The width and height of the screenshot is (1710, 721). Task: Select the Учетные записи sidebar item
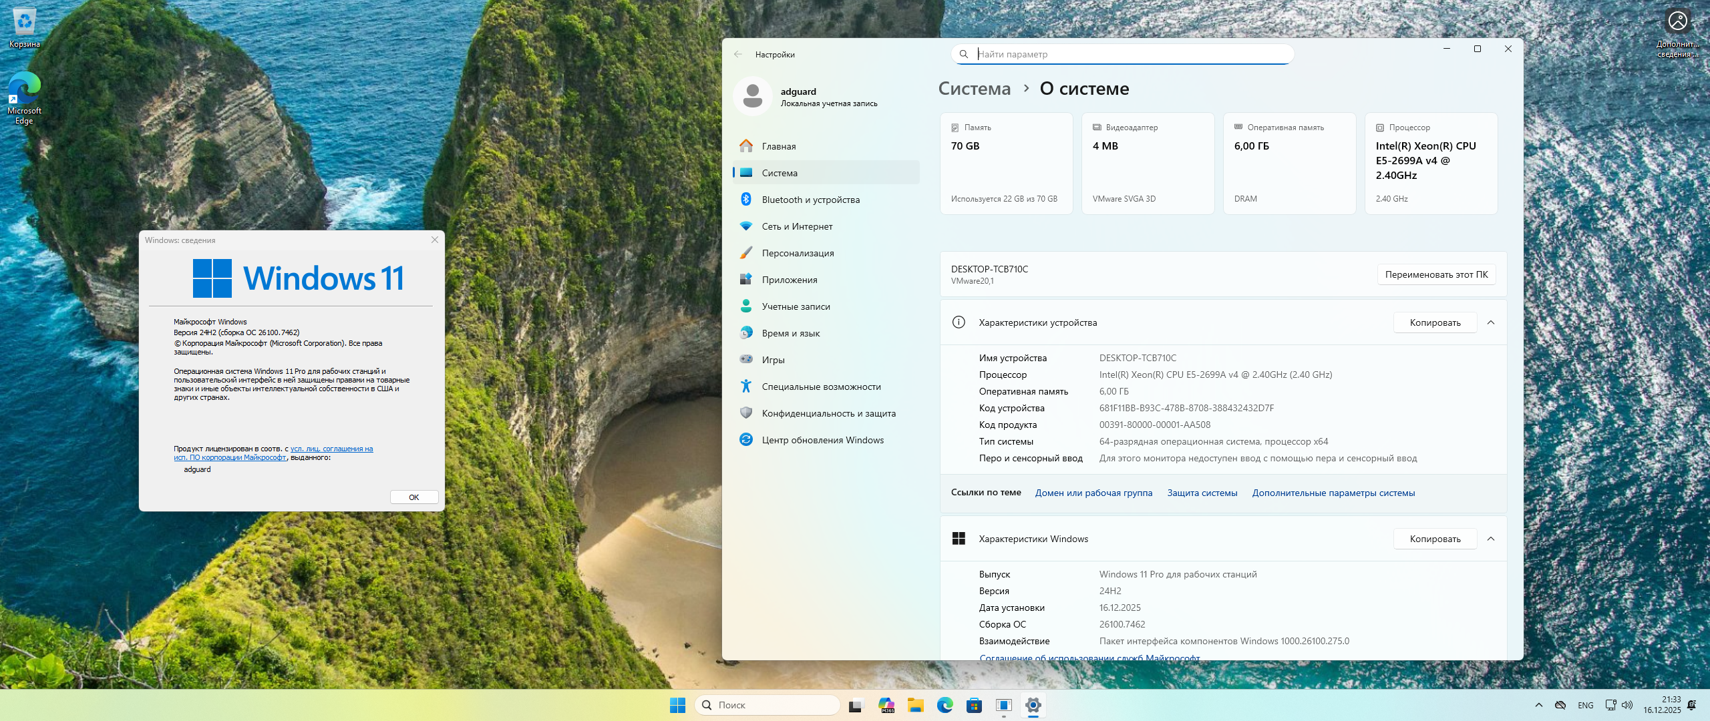point(796,306)
